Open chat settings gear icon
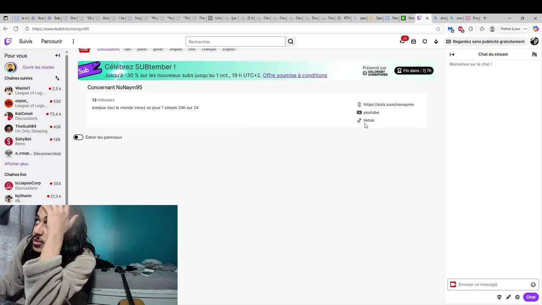Screen dimensions: 542x305 click(x=517, y=297)
